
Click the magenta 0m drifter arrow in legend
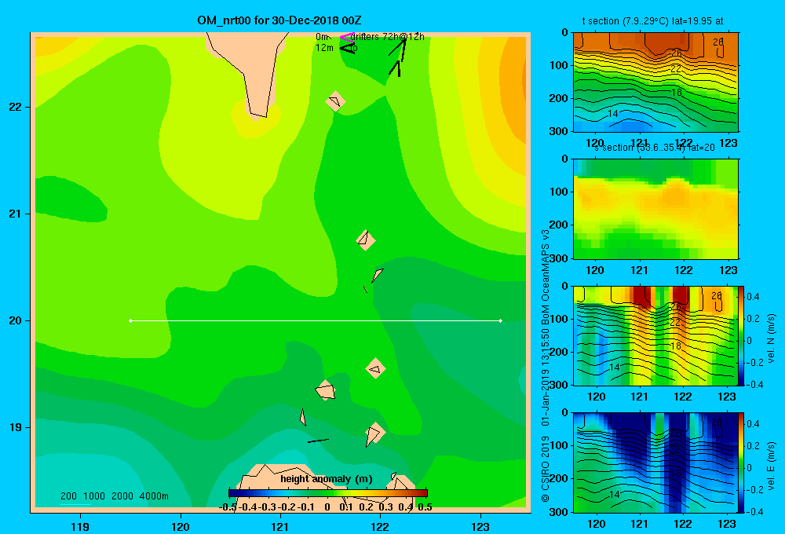point(346,37)
